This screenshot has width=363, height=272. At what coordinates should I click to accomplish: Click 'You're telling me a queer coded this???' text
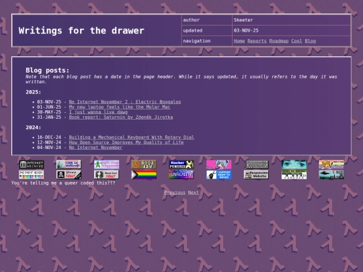pyautogui.click(x=63, y=183)
